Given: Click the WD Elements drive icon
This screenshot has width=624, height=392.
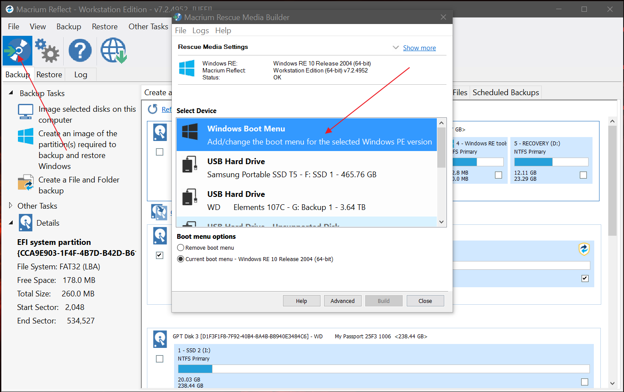Looking at the screenshot, I should 189,197.
